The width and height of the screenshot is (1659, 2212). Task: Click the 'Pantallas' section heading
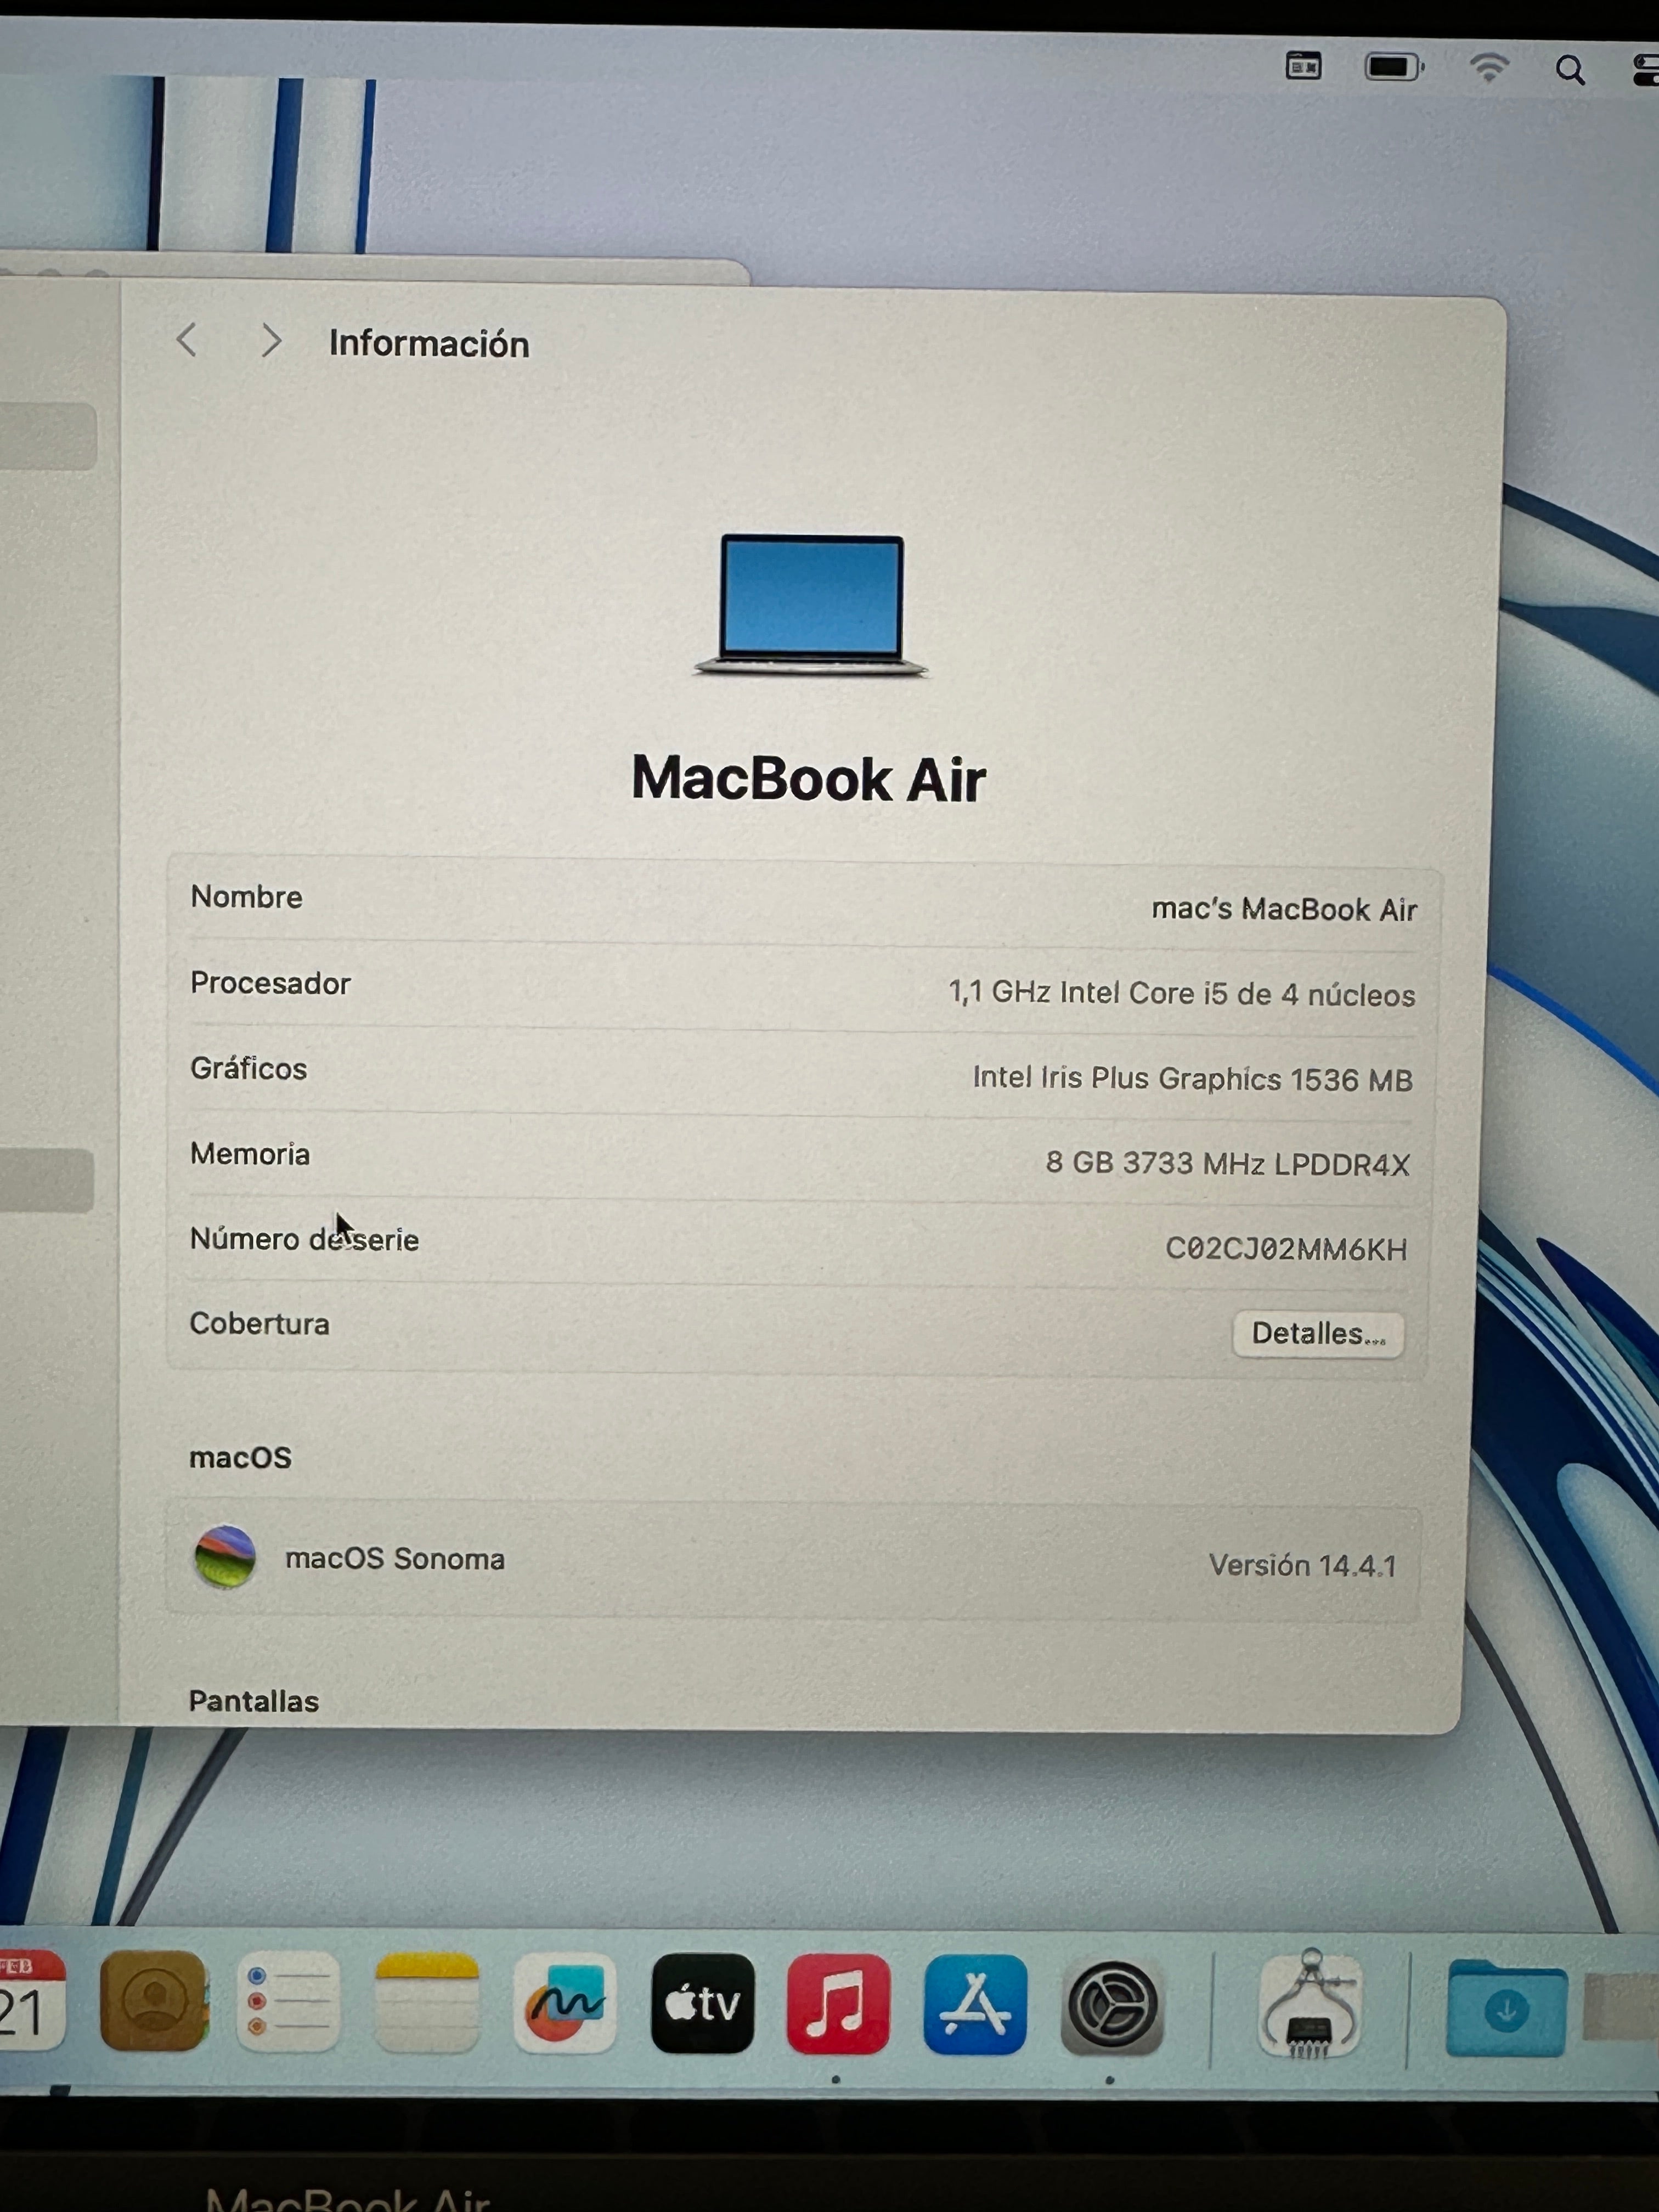(x=254, y=1701)
